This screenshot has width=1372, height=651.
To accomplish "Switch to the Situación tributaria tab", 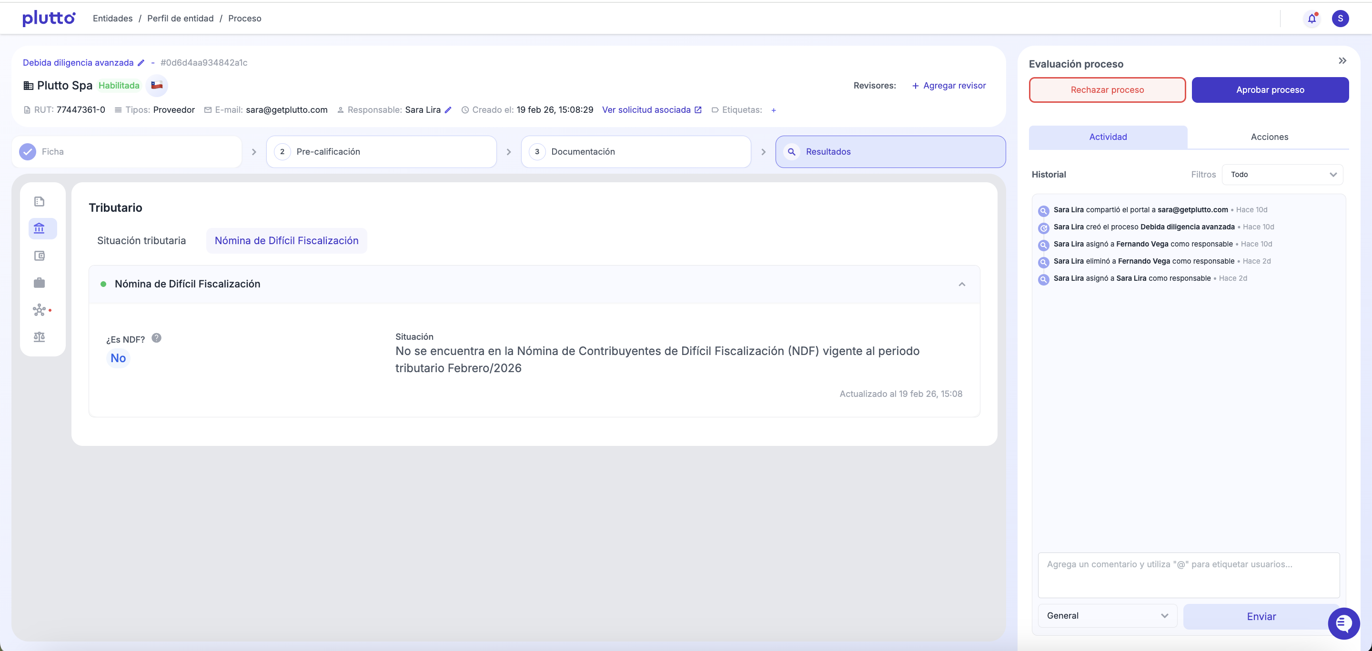I will [141, 241].
